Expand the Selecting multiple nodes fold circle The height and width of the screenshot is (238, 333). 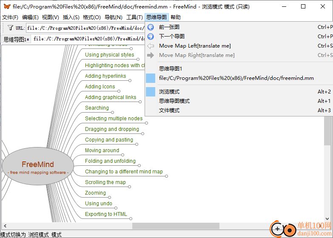[147, 123]
